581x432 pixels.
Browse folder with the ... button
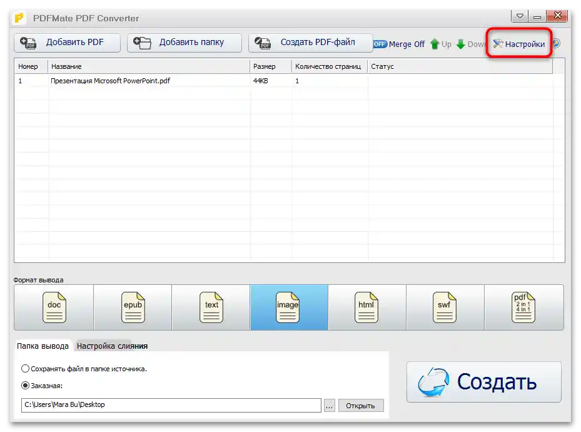point(330,405)
